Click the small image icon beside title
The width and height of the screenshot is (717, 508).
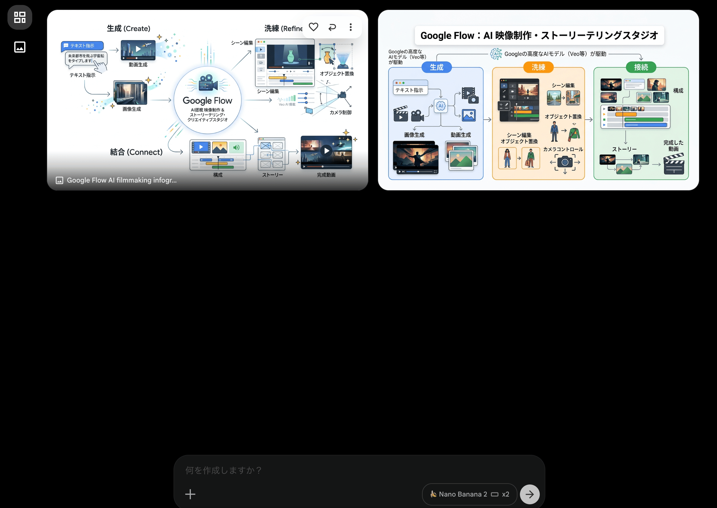point(59,180)
